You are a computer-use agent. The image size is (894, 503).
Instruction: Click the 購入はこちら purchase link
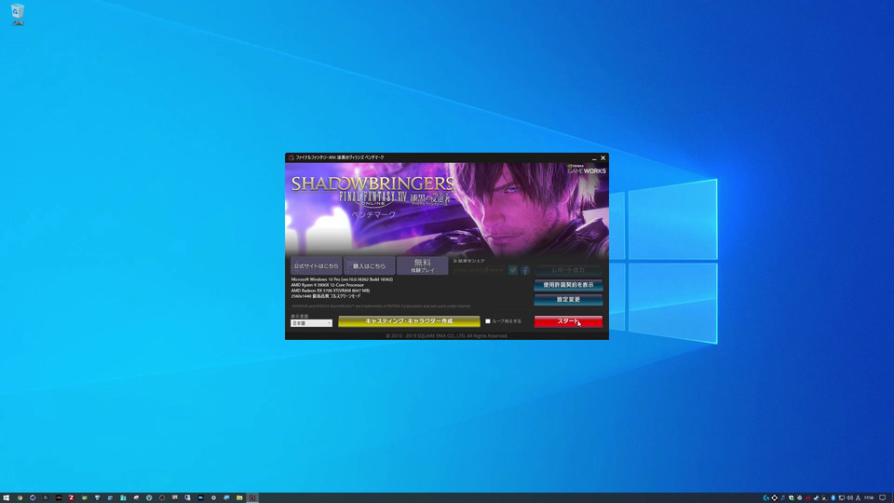point(369,266)
